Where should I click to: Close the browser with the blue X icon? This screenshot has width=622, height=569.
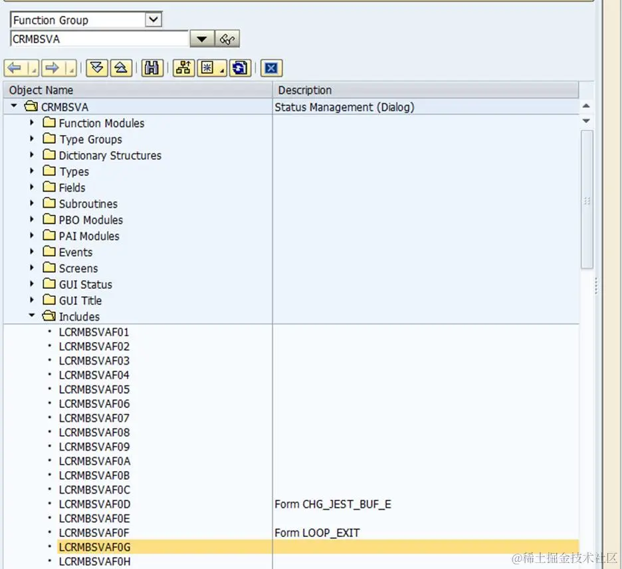point(271,69)
